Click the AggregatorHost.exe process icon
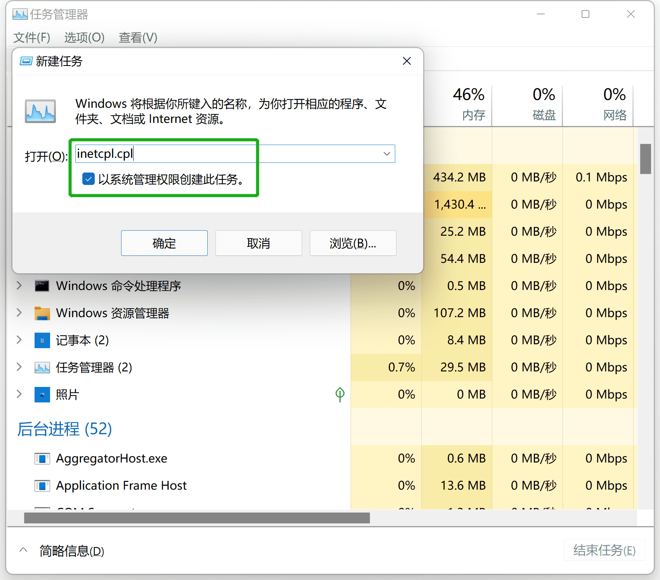 tap(42, 458)
